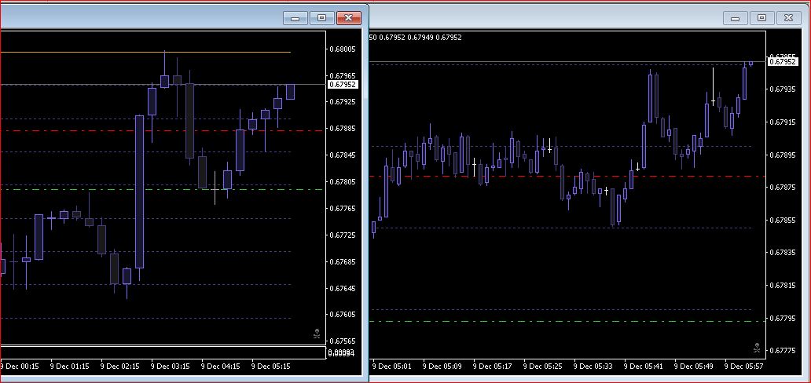The image size is (811, 383).
Task: Select the red dash-dot line in left chart
Action: tap(161, 131)
